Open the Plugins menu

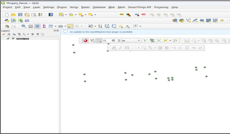pyautogui.click(x=62, y=7)
